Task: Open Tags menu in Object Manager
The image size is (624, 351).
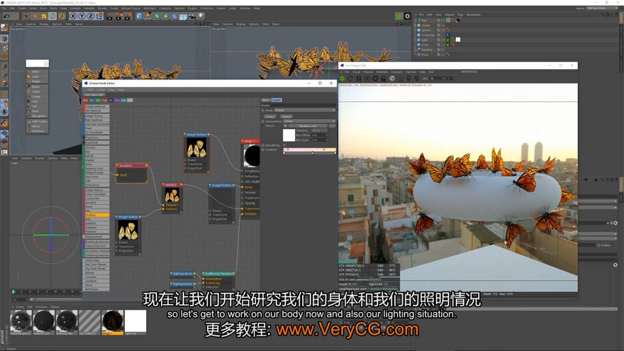Action: coord(461,15)
